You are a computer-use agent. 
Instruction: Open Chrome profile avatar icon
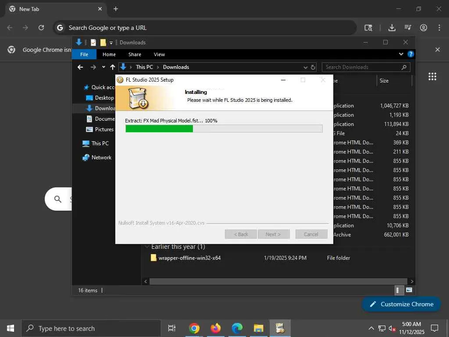[424, 28]
